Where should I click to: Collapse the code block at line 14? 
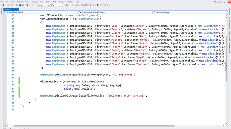click(21, 19)
